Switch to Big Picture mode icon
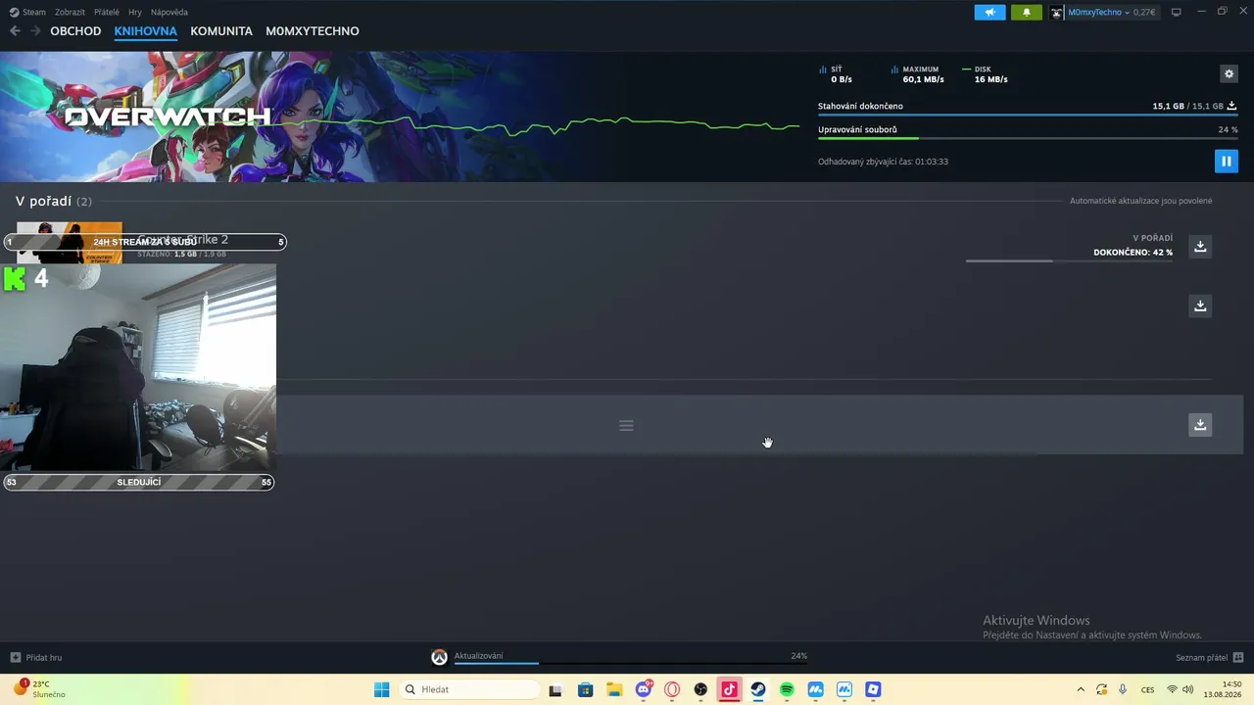Viewport: 1254px width, 705px height. click(1176, 12)
